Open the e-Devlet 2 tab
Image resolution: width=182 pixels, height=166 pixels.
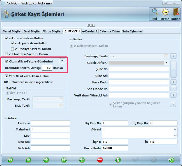pos(90,31)
